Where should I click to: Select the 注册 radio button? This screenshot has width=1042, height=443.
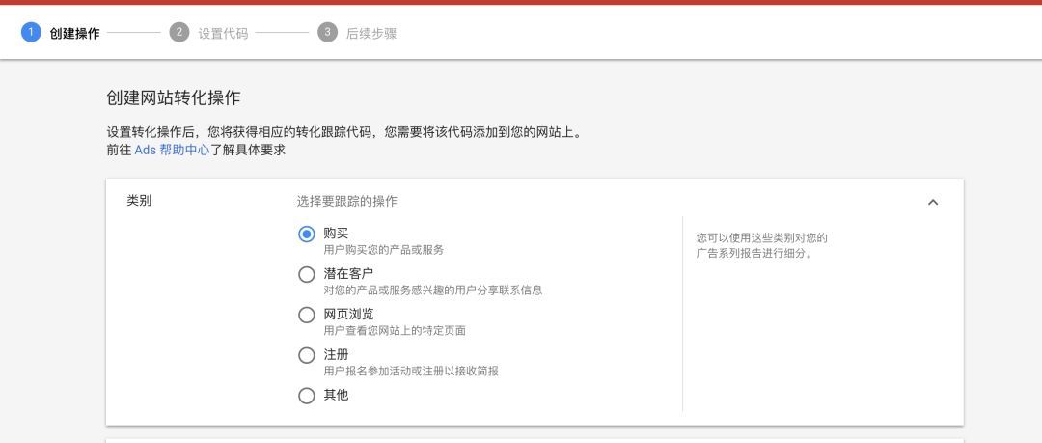click(307, 355)
